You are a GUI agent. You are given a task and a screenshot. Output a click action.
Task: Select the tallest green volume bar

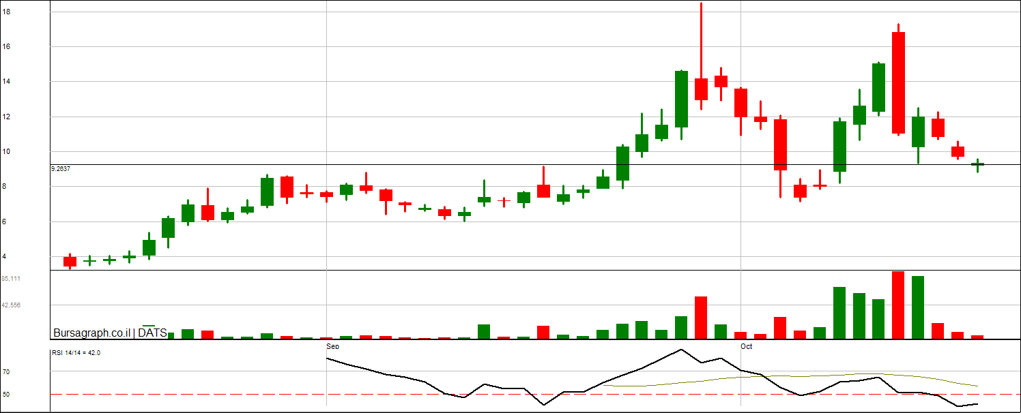pos(918,307)
